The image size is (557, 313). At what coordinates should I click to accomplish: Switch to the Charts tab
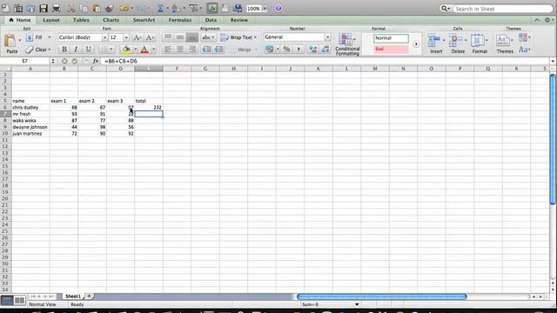[111, 20]
